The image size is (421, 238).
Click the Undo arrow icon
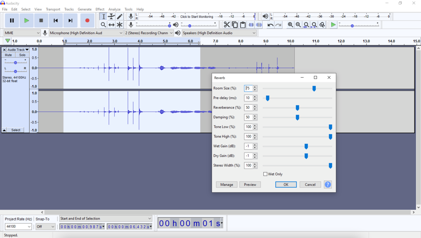pos(270,25)
